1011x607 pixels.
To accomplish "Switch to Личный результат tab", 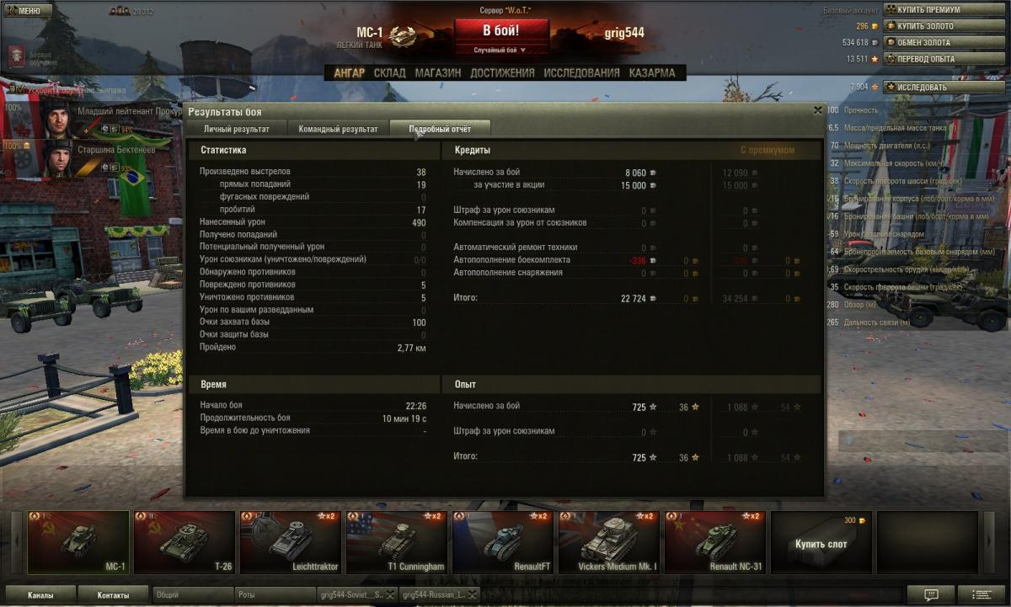I will tap(237, 129).
